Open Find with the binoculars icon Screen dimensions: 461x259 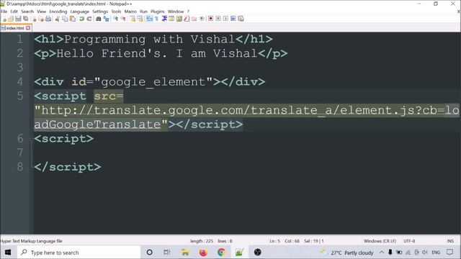point(99,19)
